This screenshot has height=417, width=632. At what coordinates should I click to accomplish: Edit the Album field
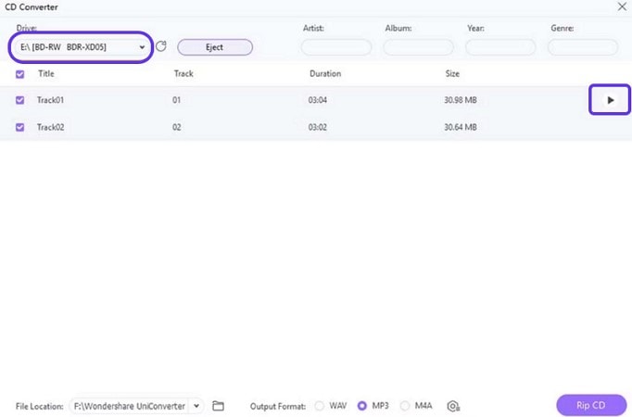[418, 47]
